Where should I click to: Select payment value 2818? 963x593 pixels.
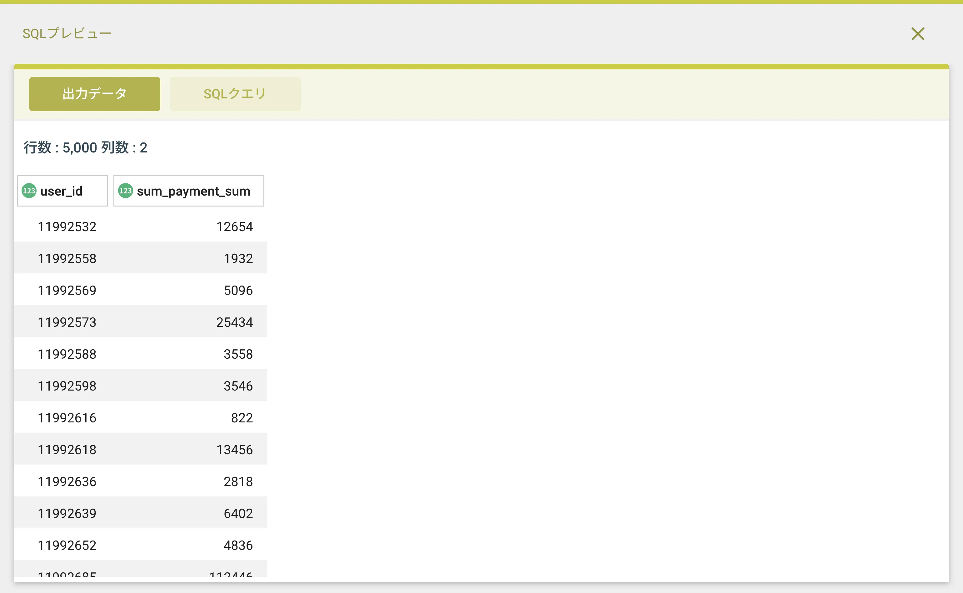[238, 481]
